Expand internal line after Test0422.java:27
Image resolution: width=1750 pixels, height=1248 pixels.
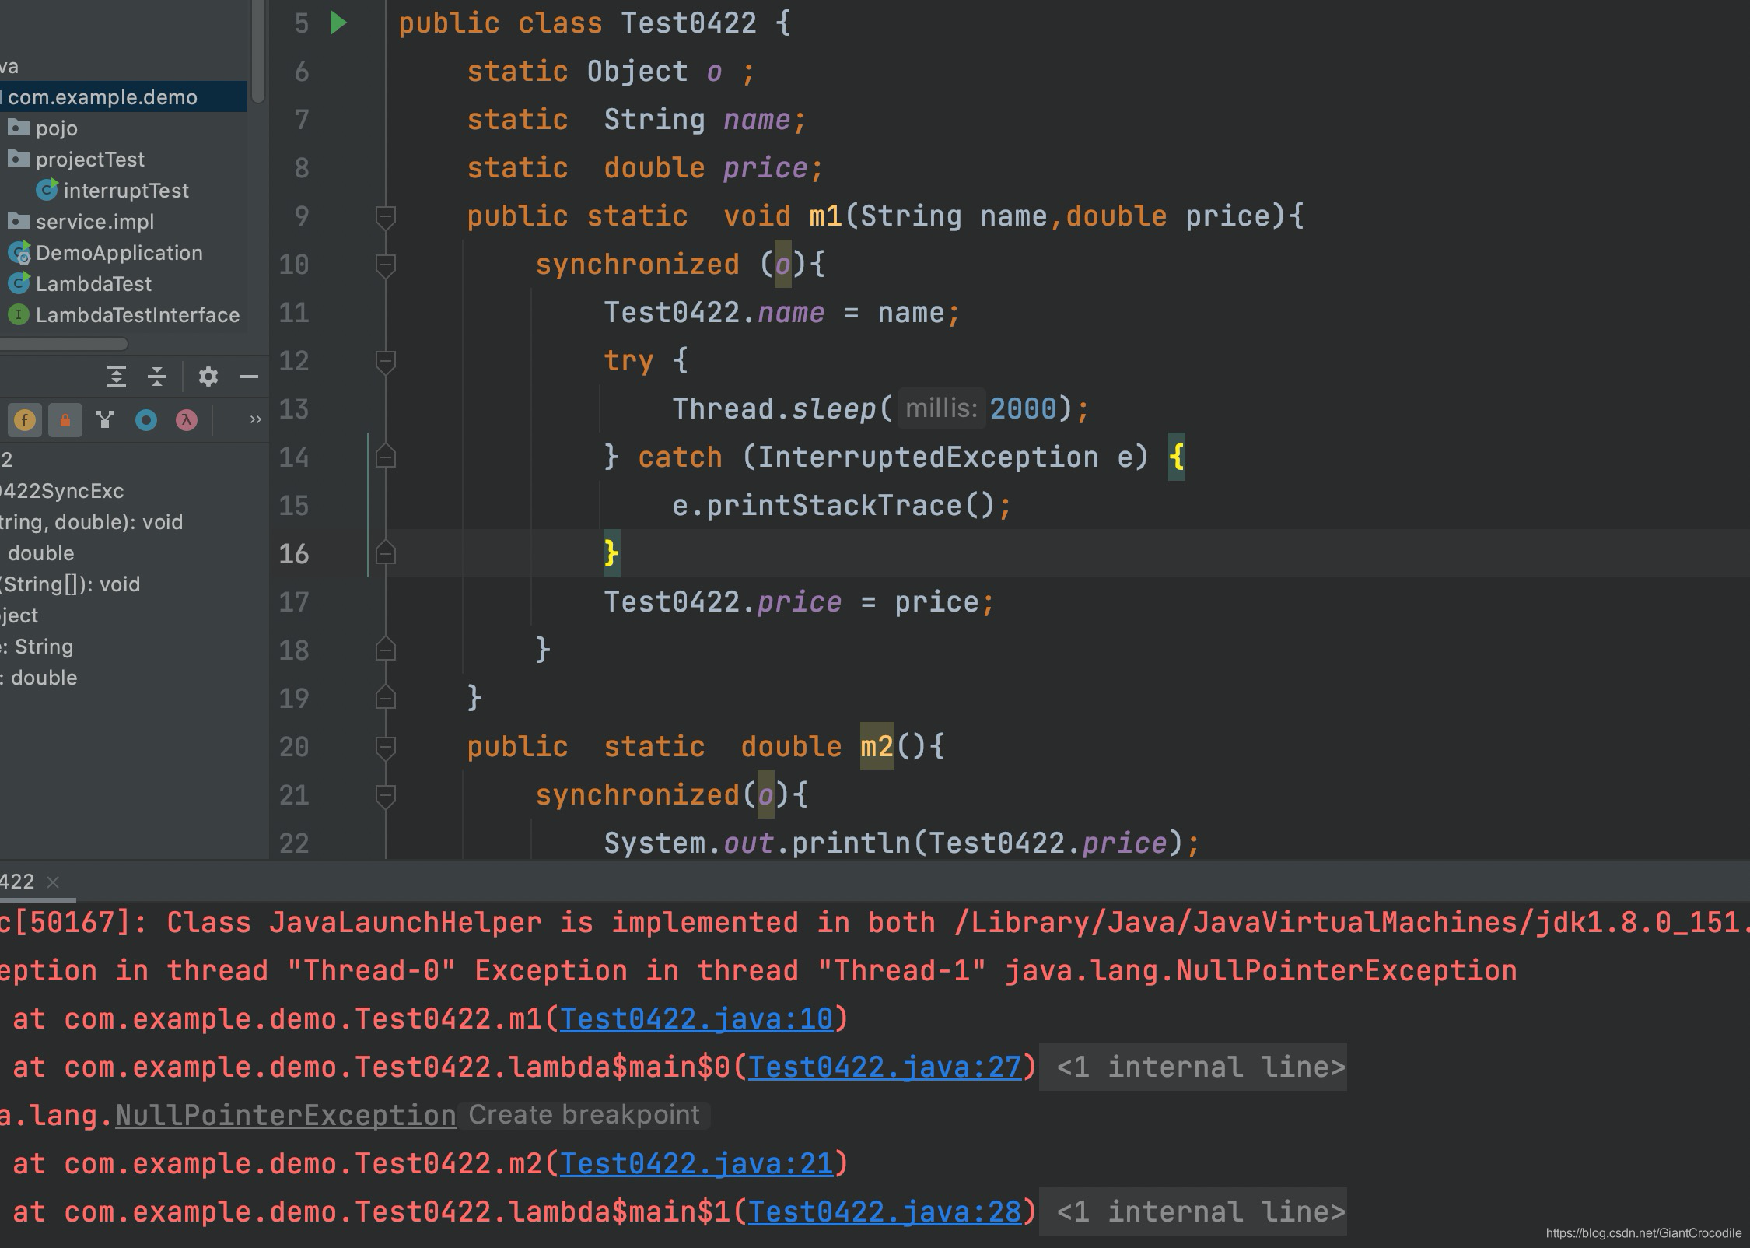click(1193, 1067)
